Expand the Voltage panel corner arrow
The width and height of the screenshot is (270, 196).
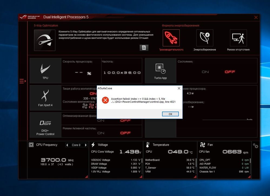[141, 177]
